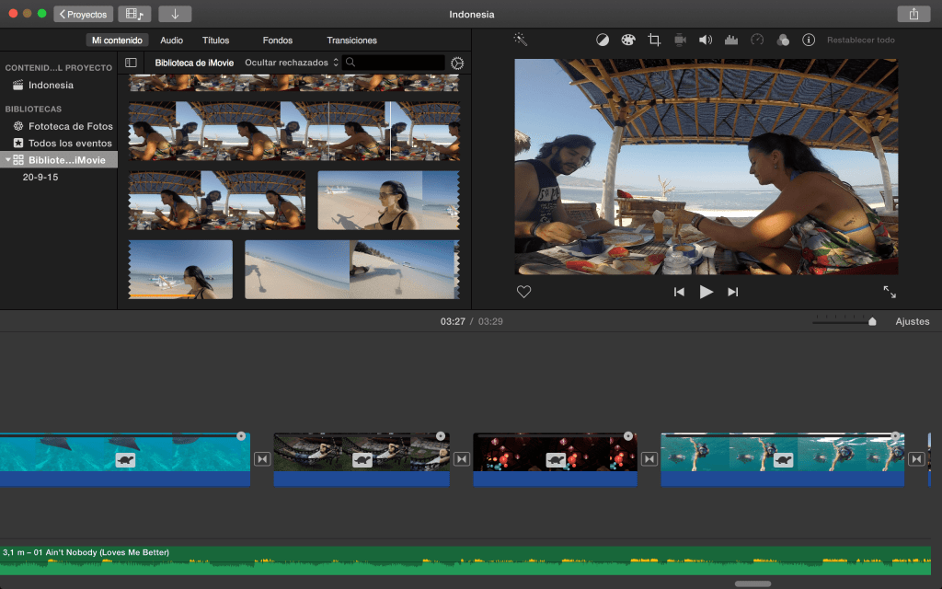Open noise reduction and equalizer tool

(731, 40)
